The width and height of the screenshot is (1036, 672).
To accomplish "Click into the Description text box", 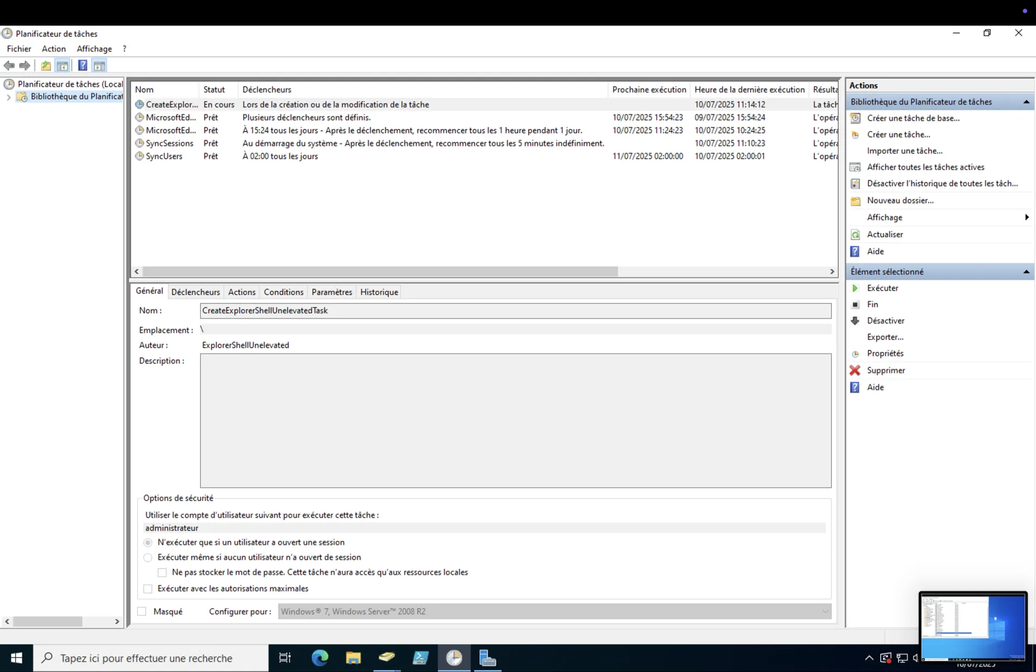I will pyautogui.click(x=515, y=421).
